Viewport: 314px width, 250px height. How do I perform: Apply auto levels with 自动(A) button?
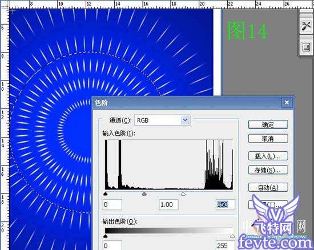click(x=268, y=187)
